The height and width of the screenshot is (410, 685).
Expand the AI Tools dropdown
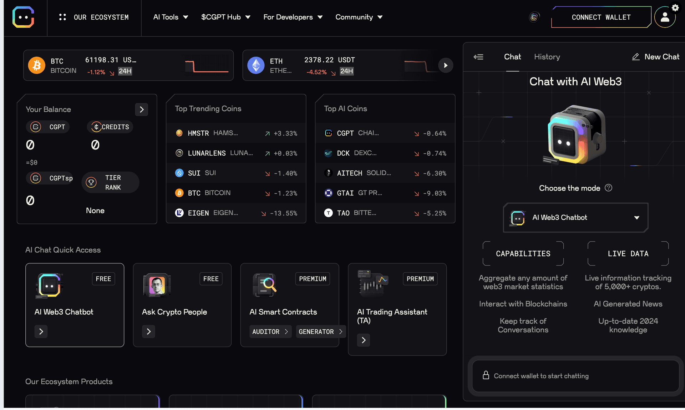[x=171, y=17]
